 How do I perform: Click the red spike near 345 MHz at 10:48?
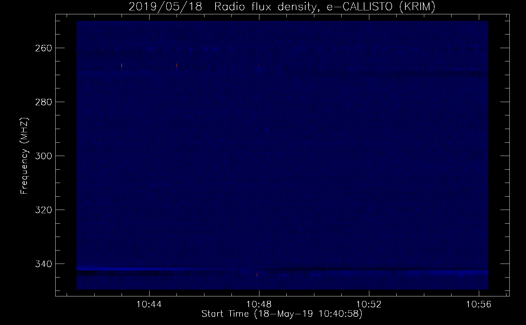pos(257,275)
